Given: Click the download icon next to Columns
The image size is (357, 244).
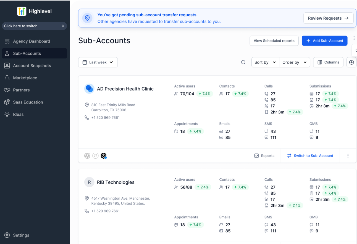Looking at the screenshot, I should [351, 62].
